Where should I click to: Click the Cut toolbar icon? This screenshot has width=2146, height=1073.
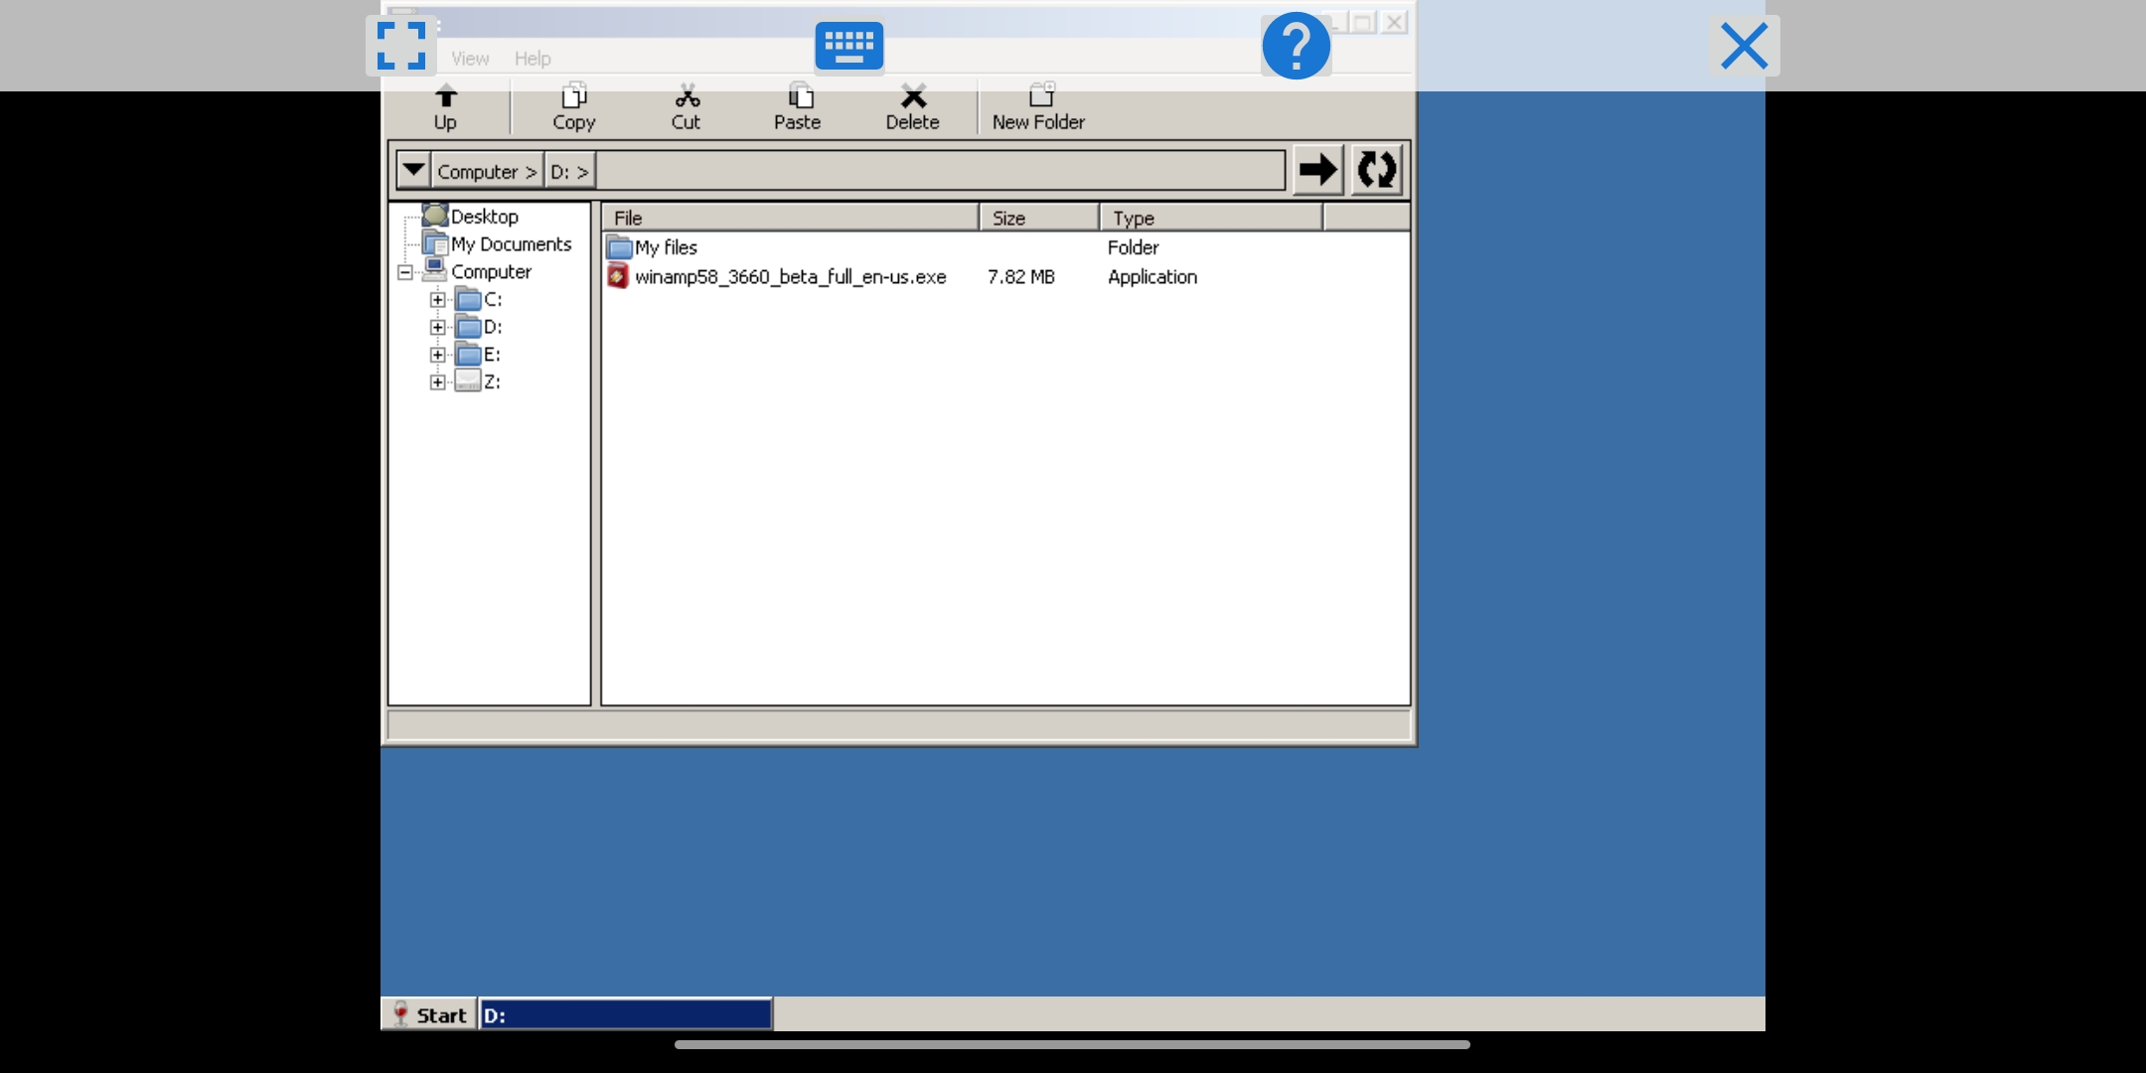pos(686,106)
